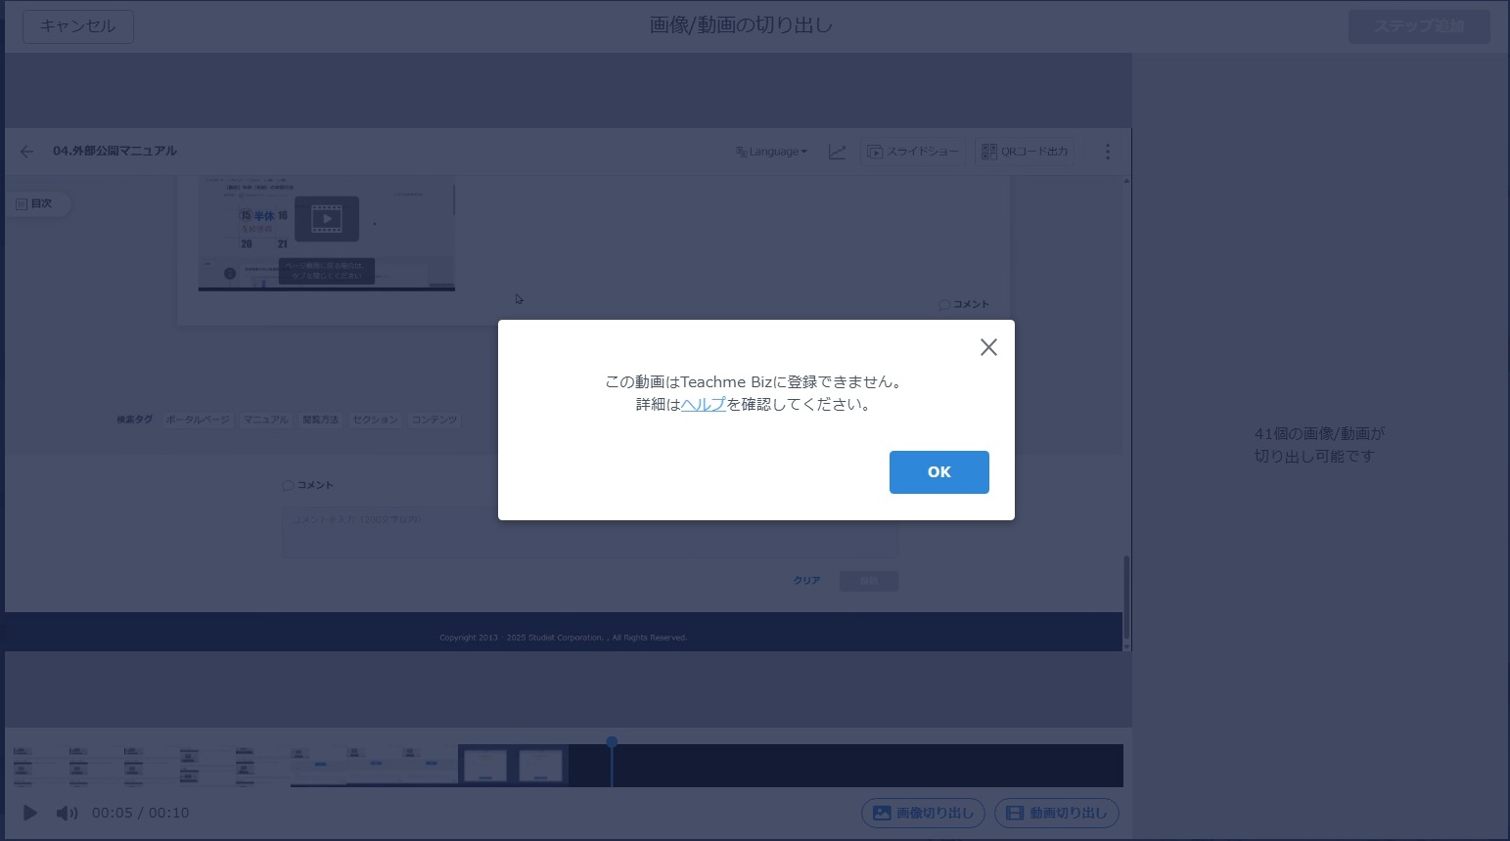Viewport: 1510px width, 841px height.
Task: Select the セクション tag item
Action: coord(375,420)
